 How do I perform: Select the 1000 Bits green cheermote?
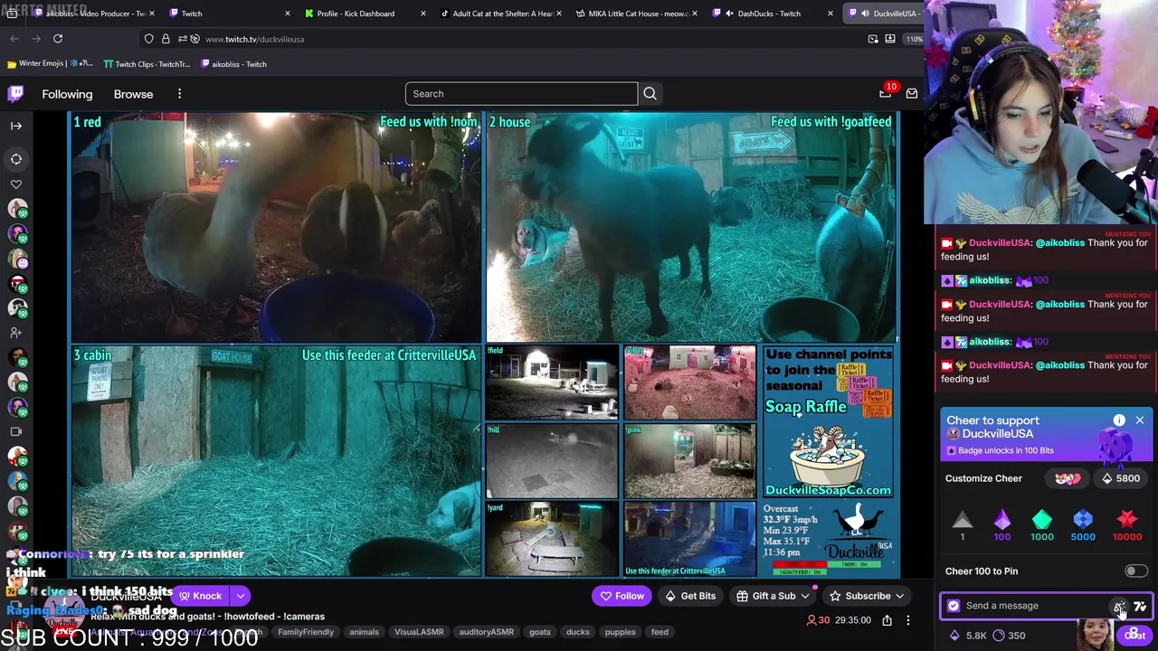pos(1042,525)
